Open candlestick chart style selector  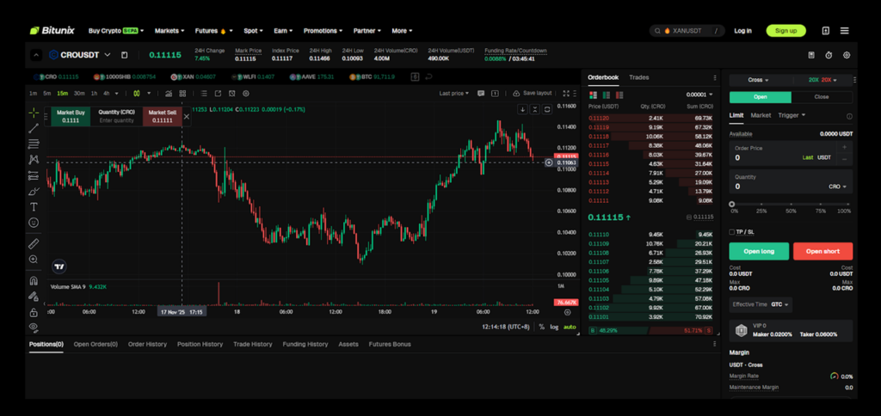coord(137,93)
